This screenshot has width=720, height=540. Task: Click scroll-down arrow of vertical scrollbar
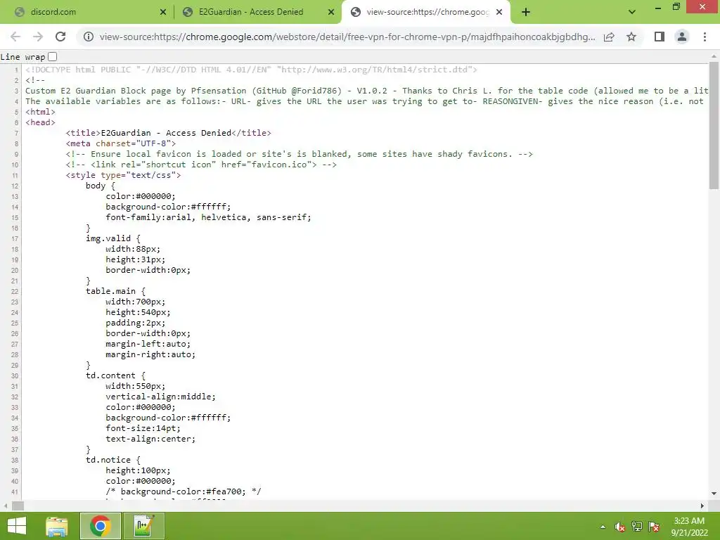(x=714, y=494)
